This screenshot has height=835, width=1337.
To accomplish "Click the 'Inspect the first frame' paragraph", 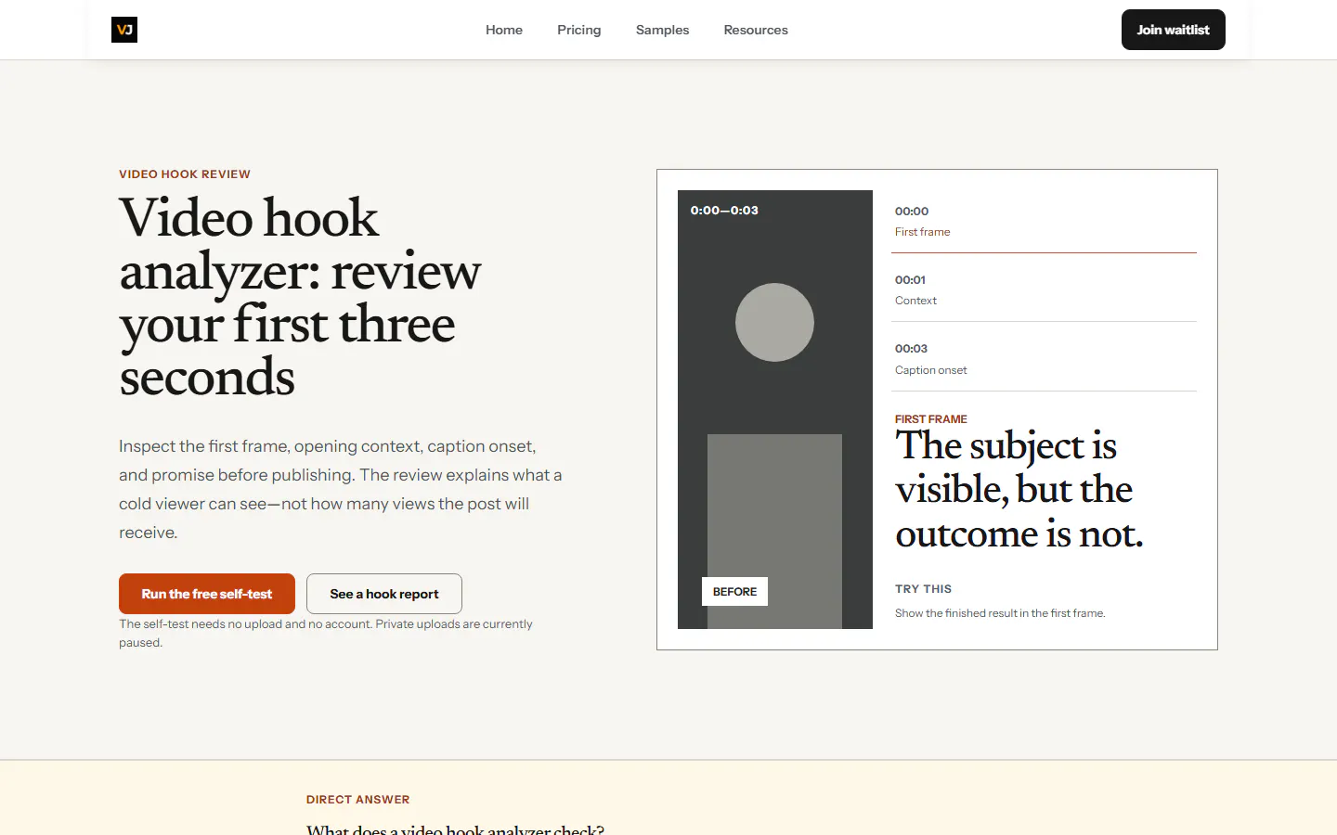I will (x=341, y=489).
